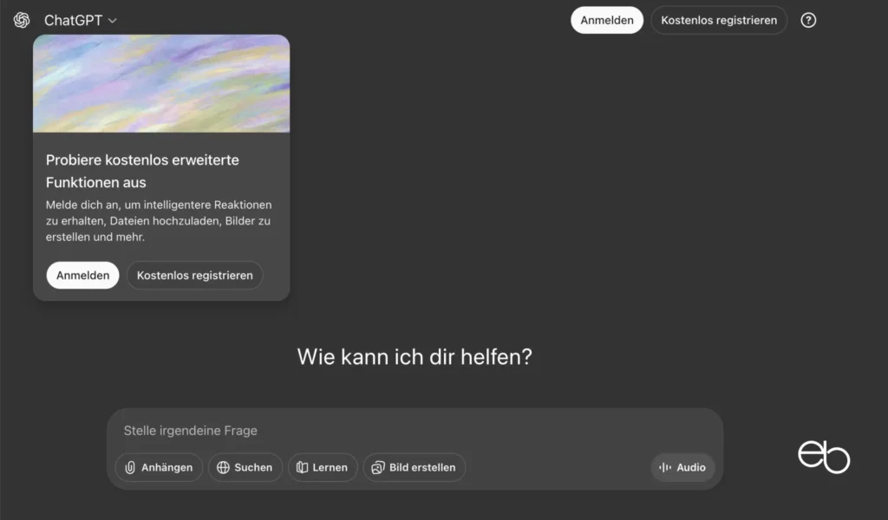Click the Audio waveform icon
This screenshot has height=520, width=888.
point(667,467)
